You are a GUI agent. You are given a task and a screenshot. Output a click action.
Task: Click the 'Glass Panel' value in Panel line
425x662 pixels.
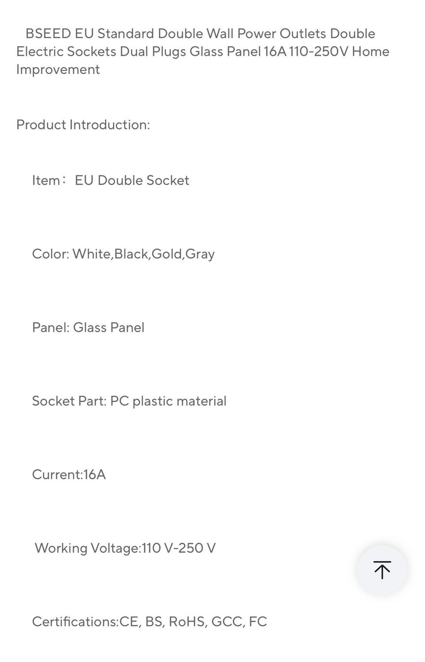pyautogui.click(x=108, y=327)
